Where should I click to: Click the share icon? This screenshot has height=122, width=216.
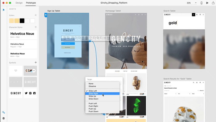pos(213,3)
